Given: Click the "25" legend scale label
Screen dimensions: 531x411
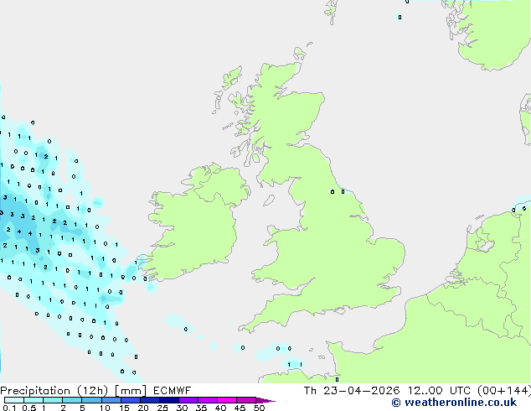Looking at the screenshot, I should [x=162, y=408].
